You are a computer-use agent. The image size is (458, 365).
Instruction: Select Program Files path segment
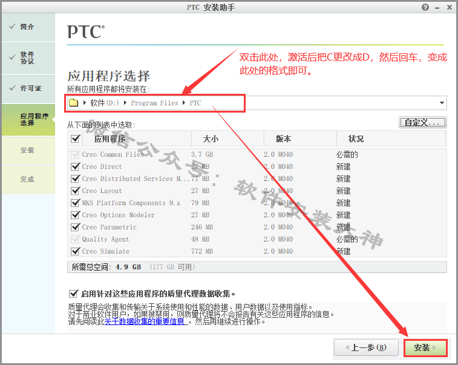tap(154, 103)
